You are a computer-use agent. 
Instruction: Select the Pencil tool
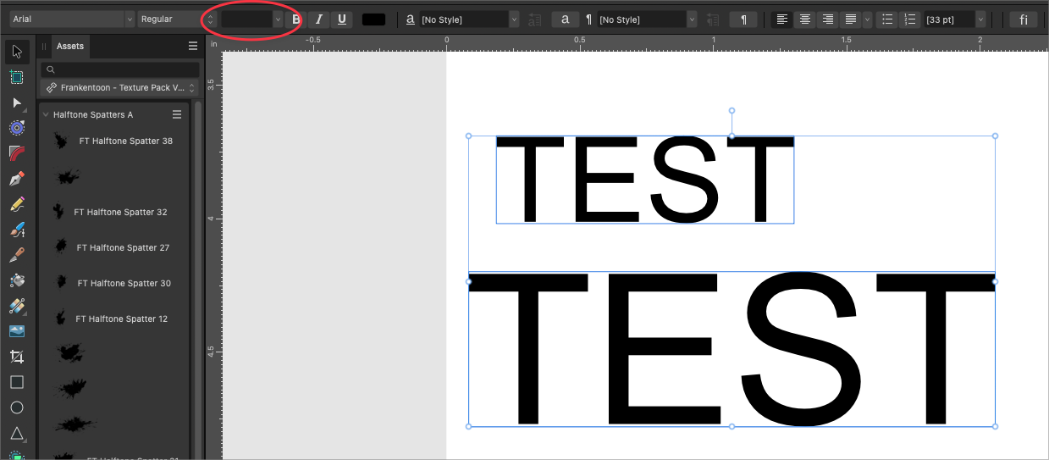coord(17,205)
